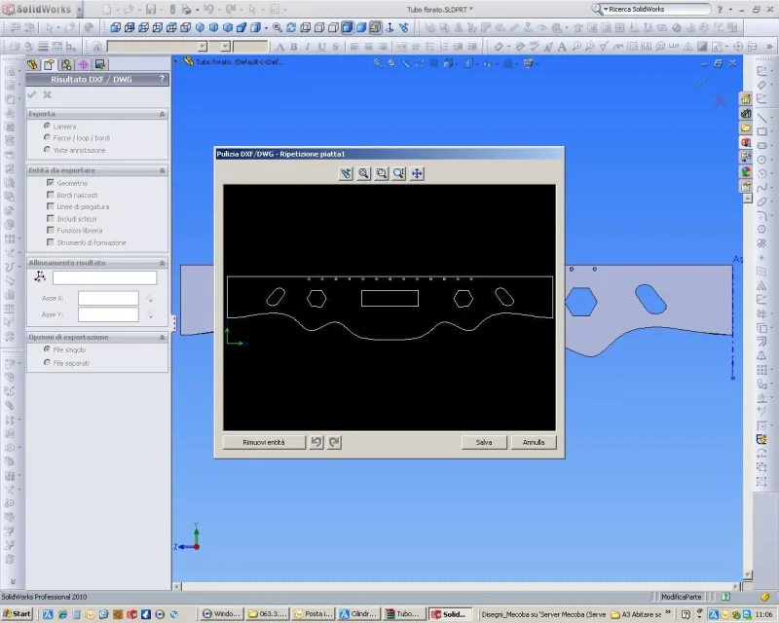Screen dimensions: 779x623
Task: Select Facce / loop / bordi option
Action: [x=47, y=137]
